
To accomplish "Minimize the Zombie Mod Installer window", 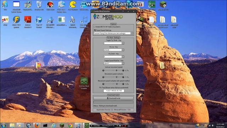I will click(128, 11).
